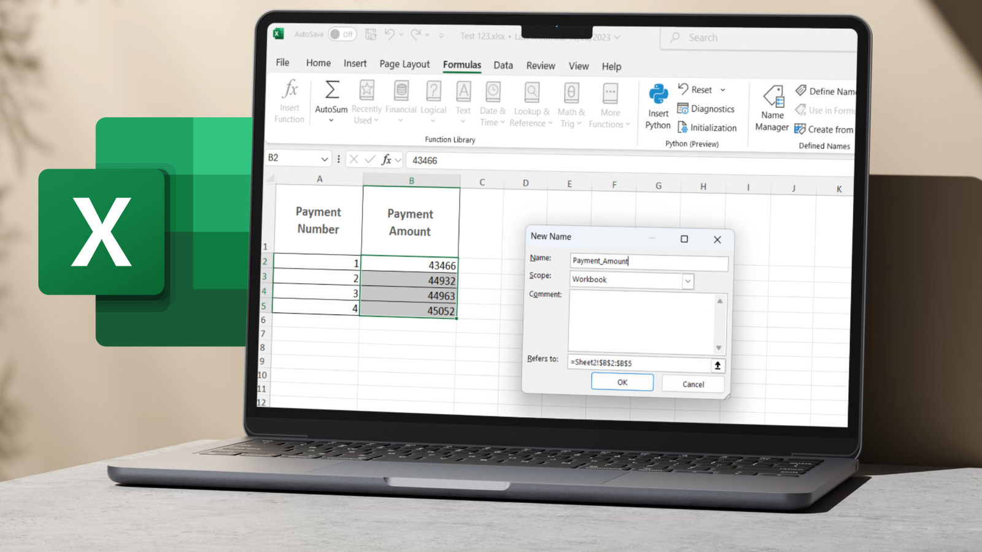Viewport: 982px width, 552px height.
Task: Expand the Undo history dropdown arrow
Action: [x=401, y=35]
